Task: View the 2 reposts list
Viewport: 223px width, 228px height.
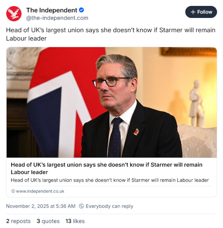Action: (18, 221)
